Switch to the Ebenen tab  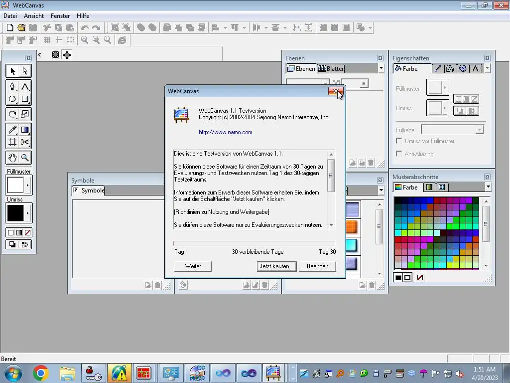301,68
